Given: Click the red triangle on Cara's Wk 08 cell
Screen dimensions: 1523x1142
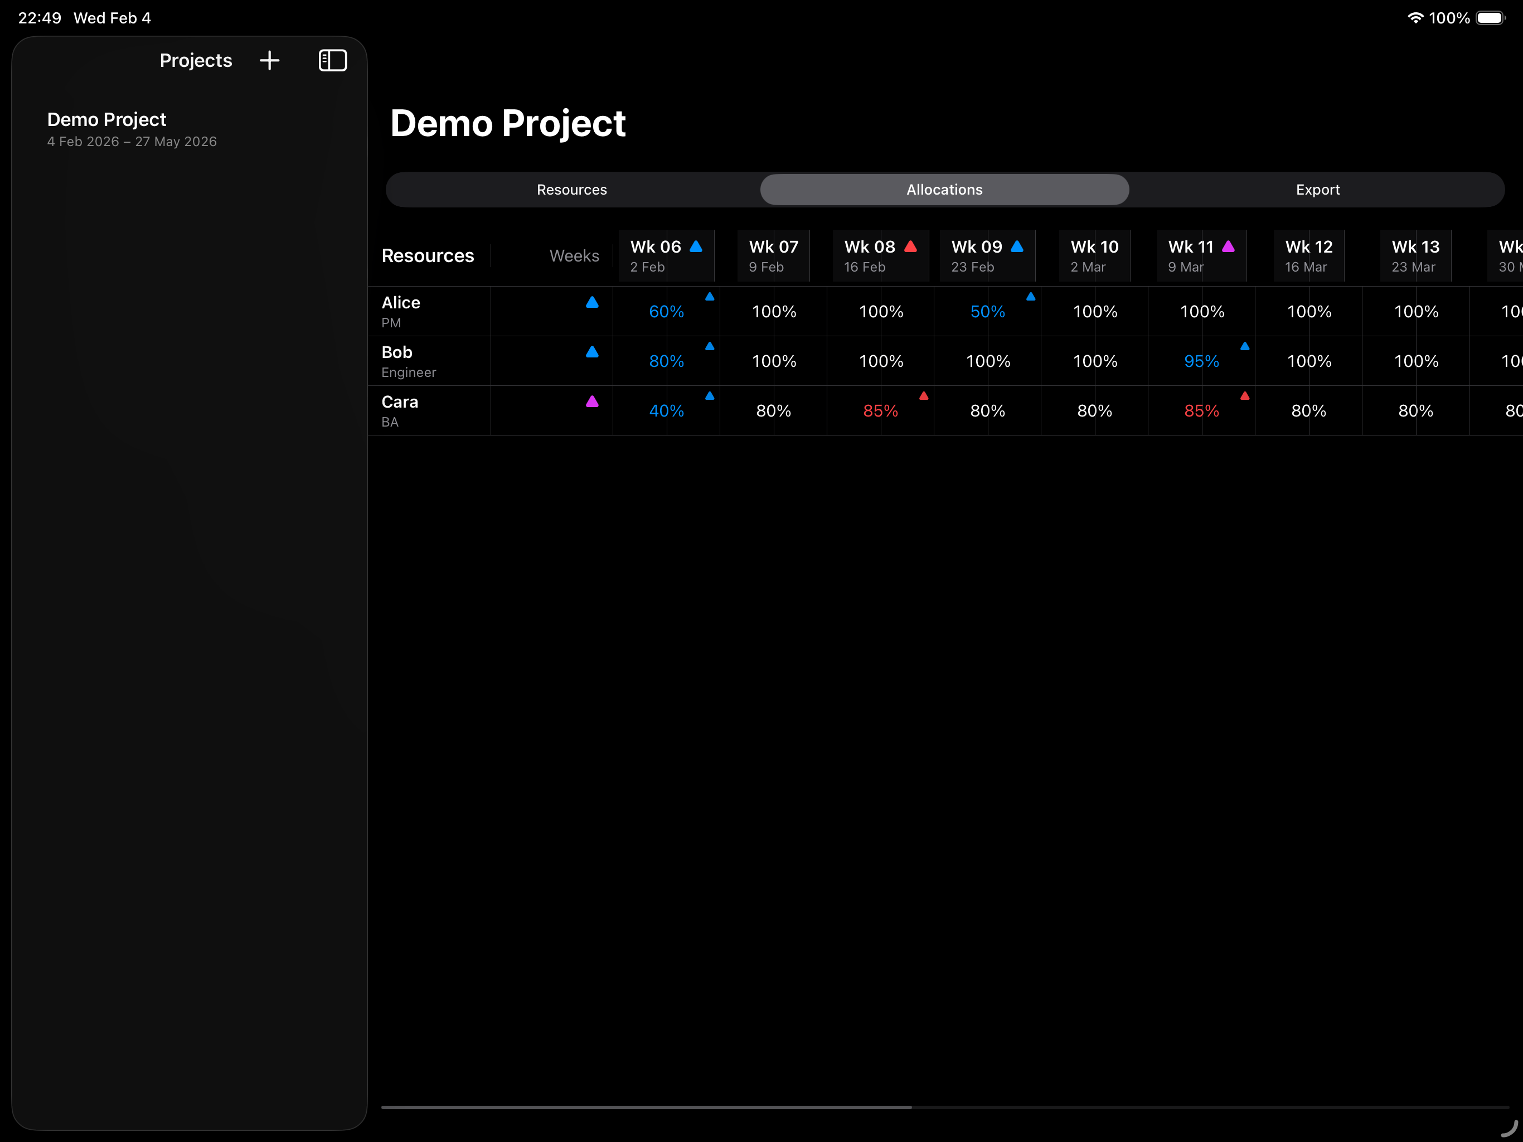Looking at the screenshot, I should [923, 395].
